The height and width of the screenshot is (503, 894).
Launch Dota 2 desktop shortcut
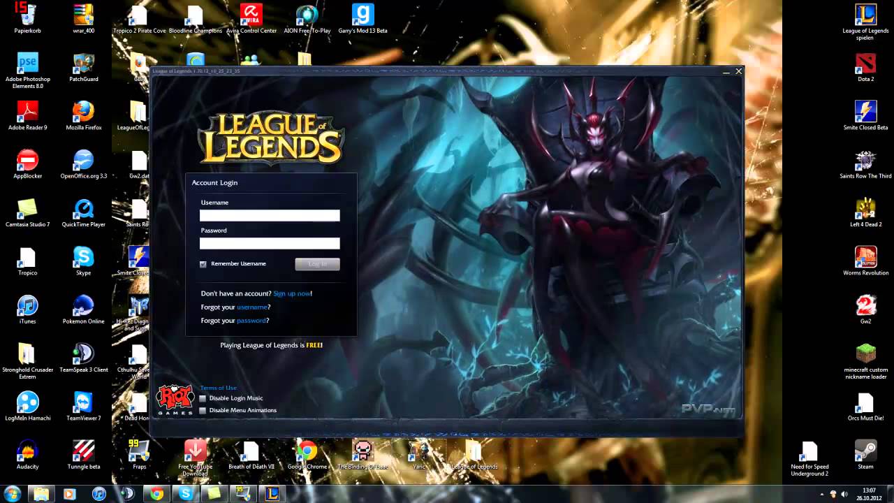click(x=865, y=66)
